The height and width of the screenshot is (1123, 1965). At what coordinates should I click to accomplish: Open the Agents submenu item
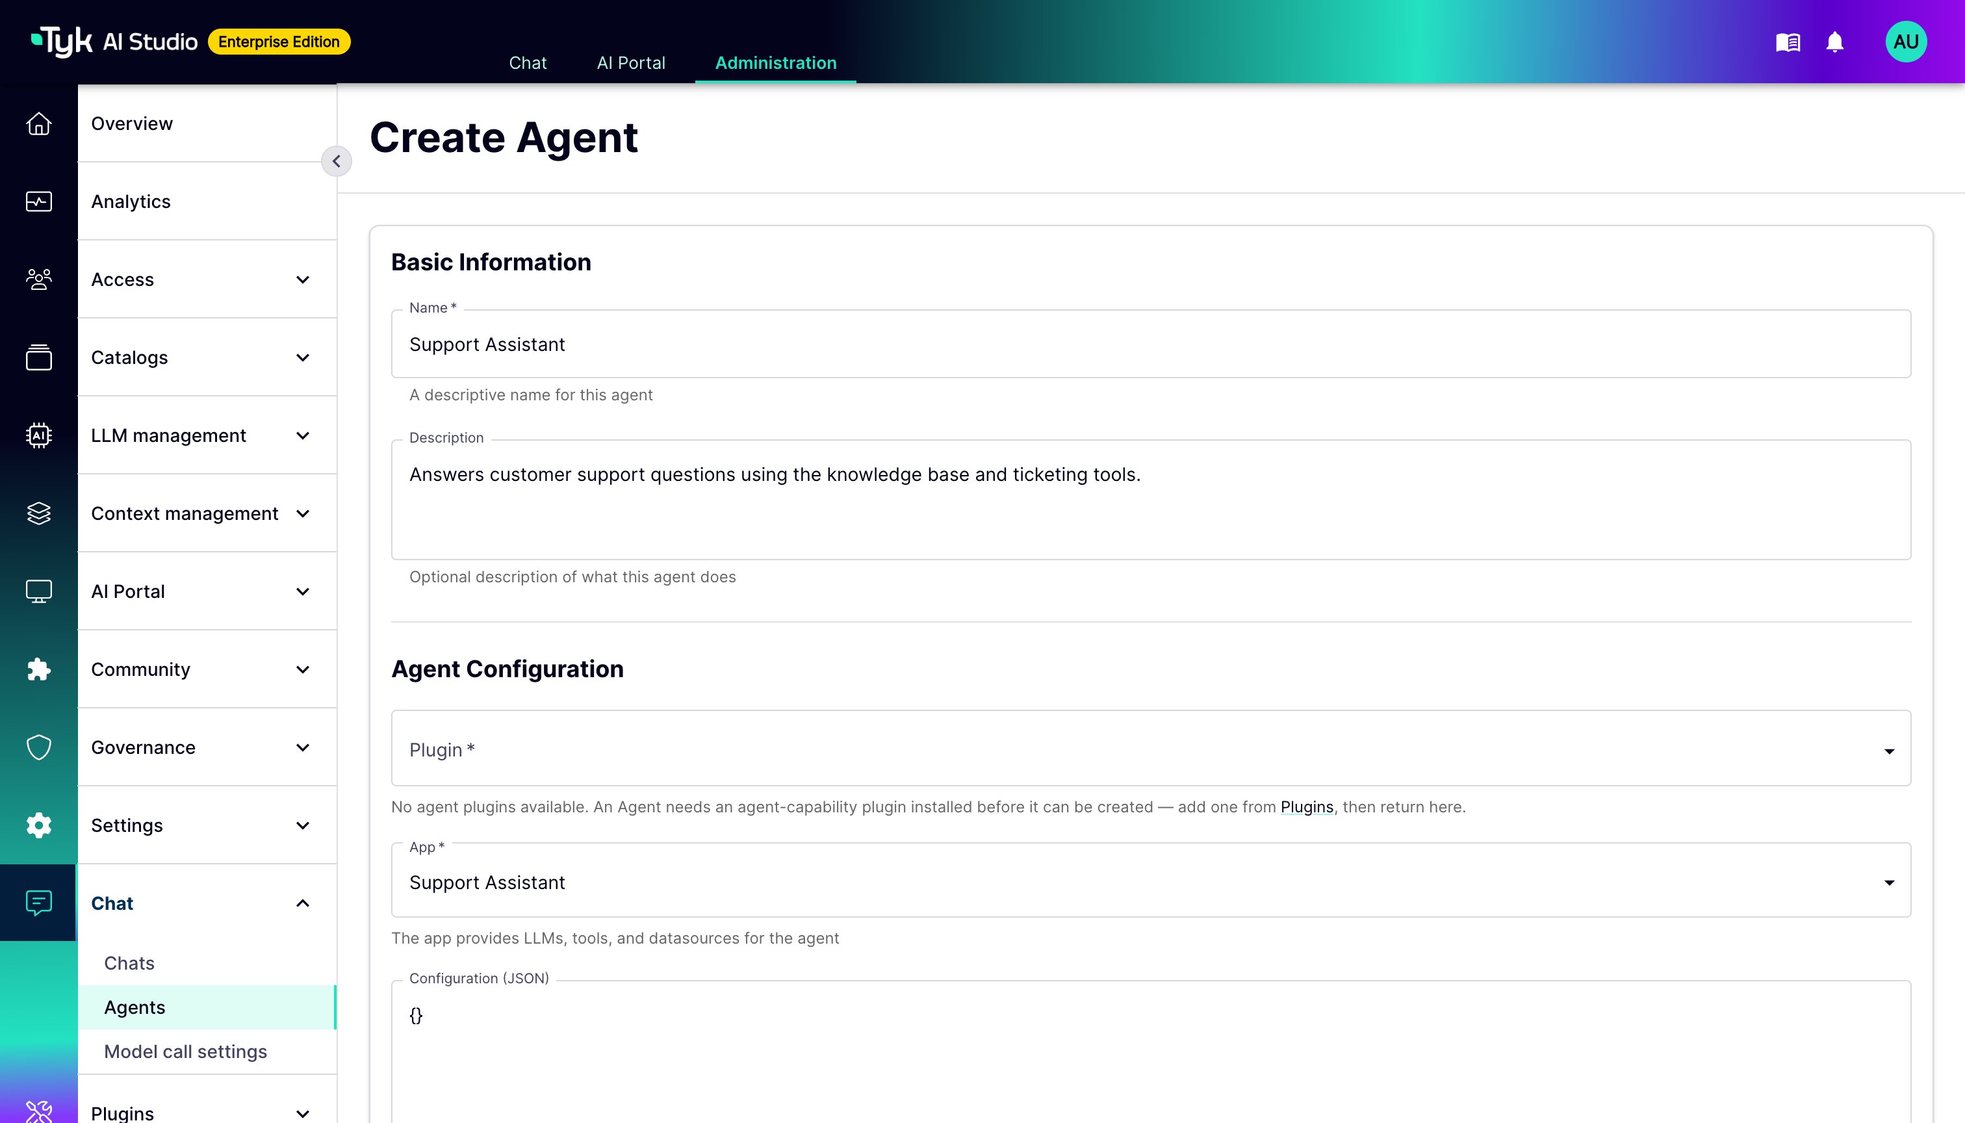207,1007
